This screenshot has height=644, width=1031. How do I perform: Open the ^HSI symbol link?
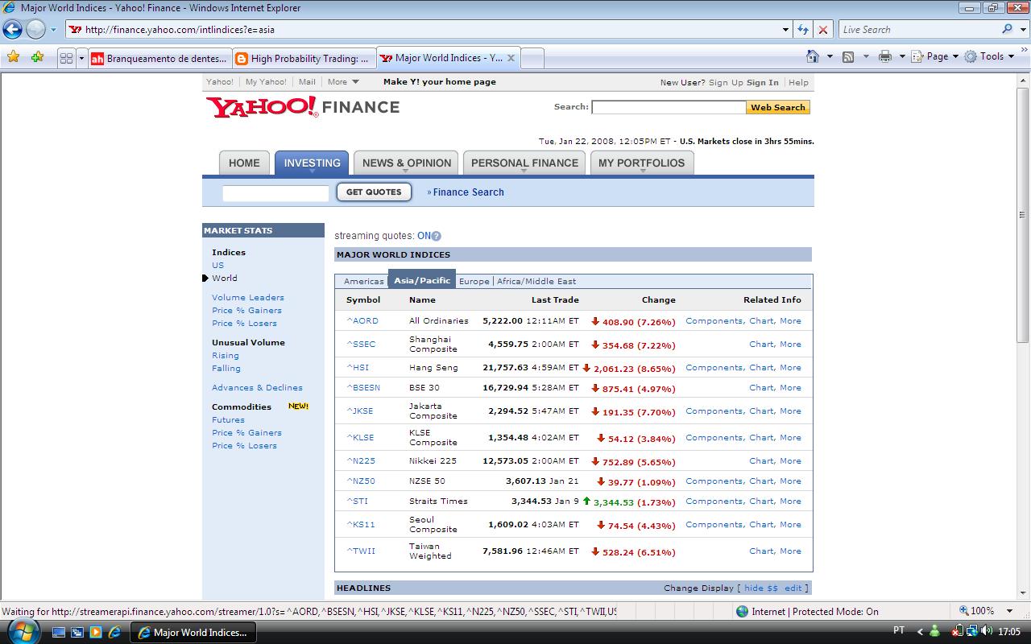coord(357,367)
